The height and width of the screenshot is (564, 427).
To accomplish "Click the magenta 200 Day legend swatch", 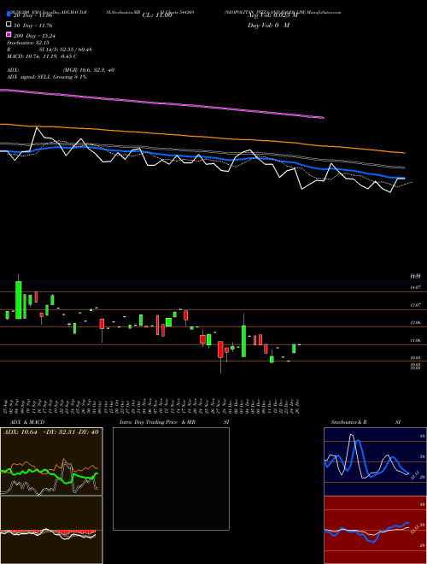I will tap(9, 34).
